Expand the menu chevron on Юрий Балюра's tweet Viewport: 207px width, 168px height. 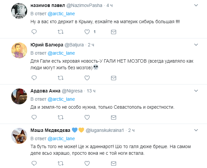[196, 45]
